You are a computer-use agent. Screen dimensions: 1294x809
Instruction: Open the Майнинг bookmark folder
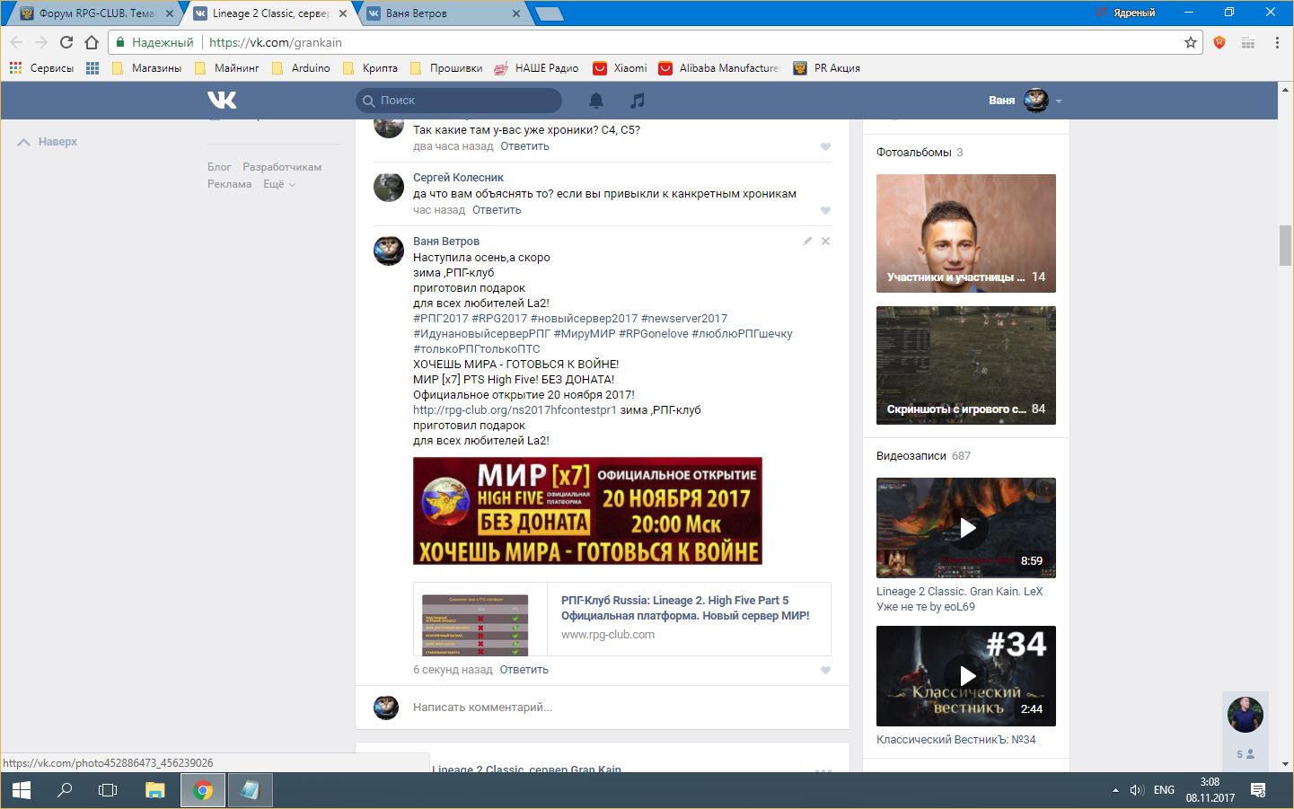click(226, 68)
